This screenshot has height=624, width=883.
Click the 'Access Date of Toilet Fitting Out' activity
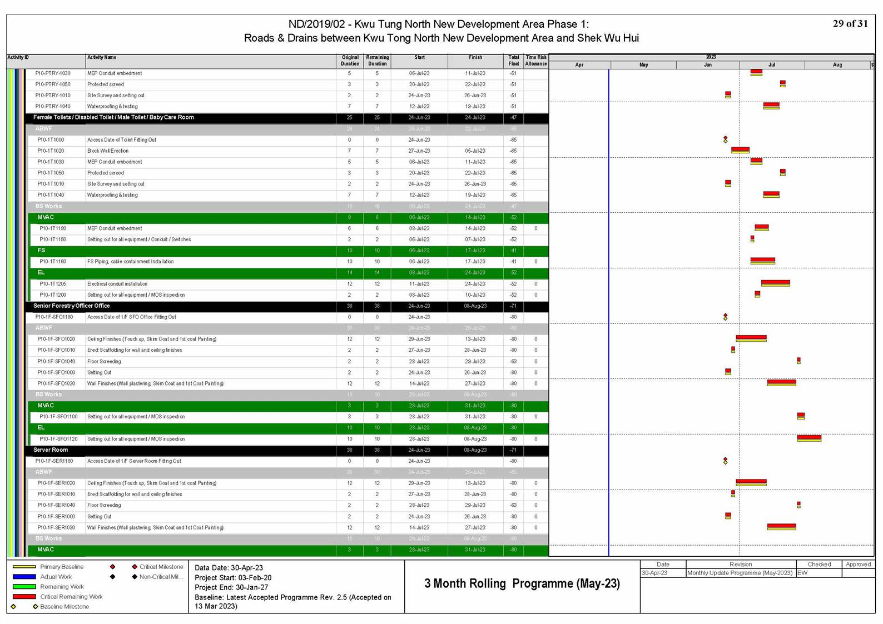tap(122, 140)
